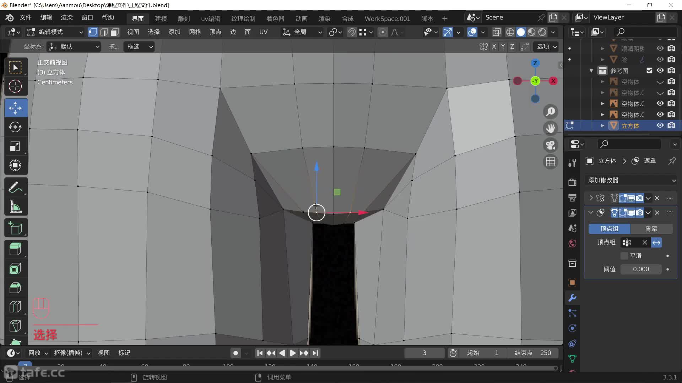Open the 全局 transform orientation dropdown

click(x=302, y=32)
